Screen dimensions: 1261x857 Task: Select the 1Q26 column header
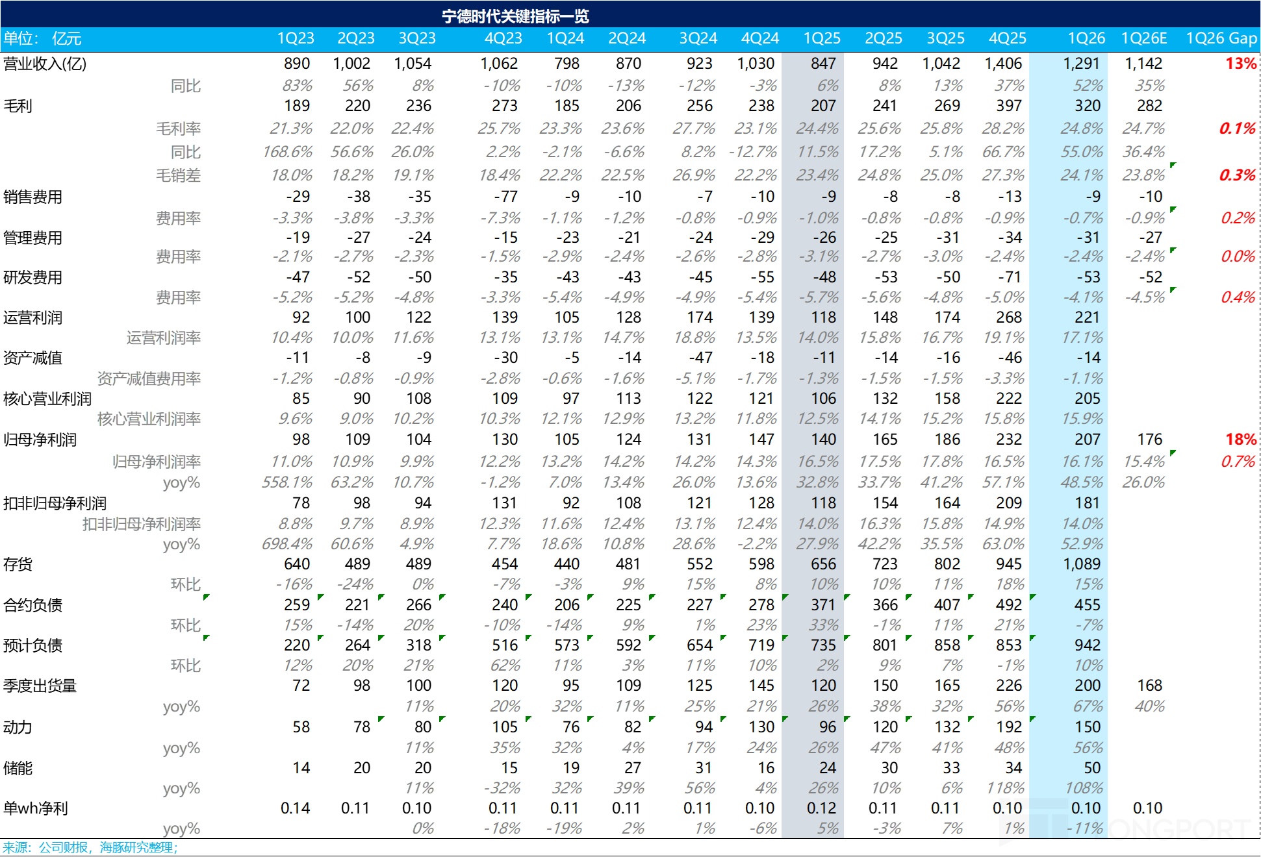pyautogui.click(x=1086, y=38)
